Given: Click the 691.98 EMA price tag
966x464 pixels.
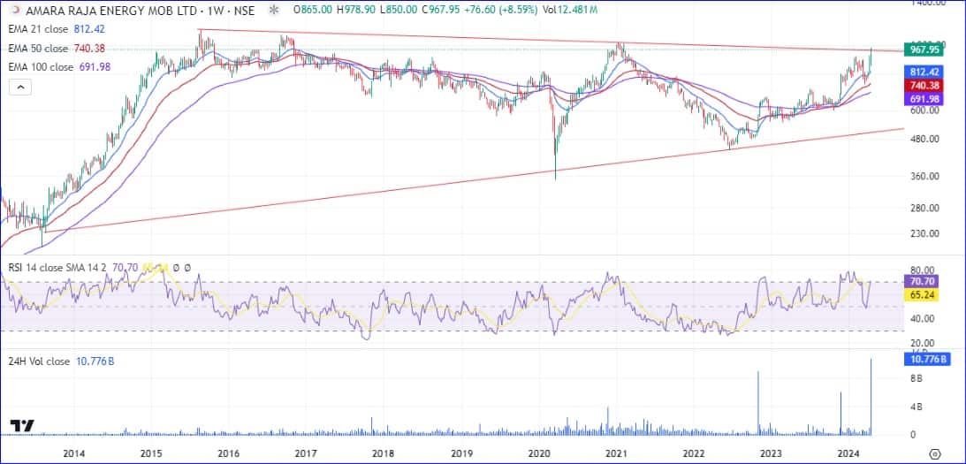Looking at the screenshot, I should (x=923, y=98).
